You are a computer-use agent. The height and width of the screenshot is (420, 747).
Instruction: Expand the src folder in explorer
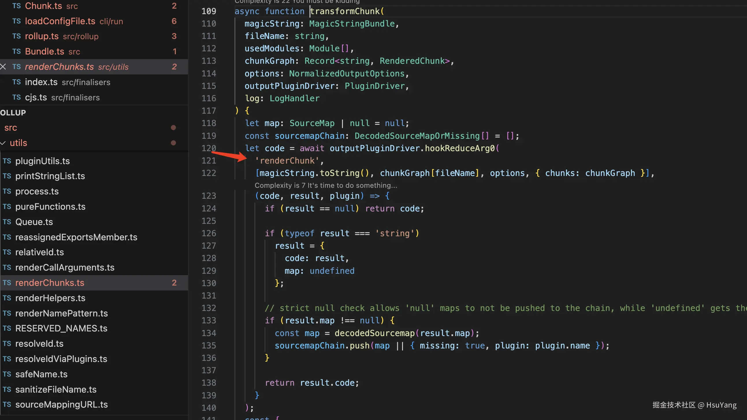click(11, 128)
